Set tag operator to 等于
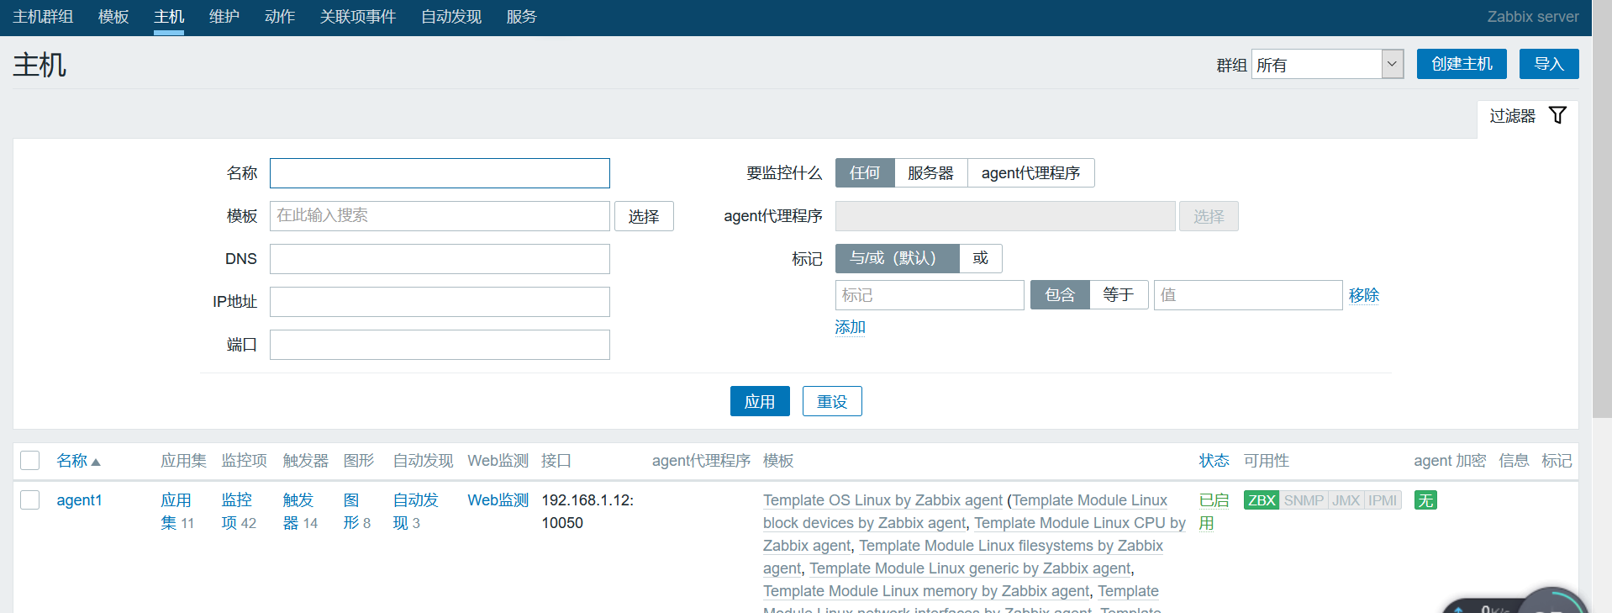The height and width of the screenshot is (613, 1612). coord(1119,295)
